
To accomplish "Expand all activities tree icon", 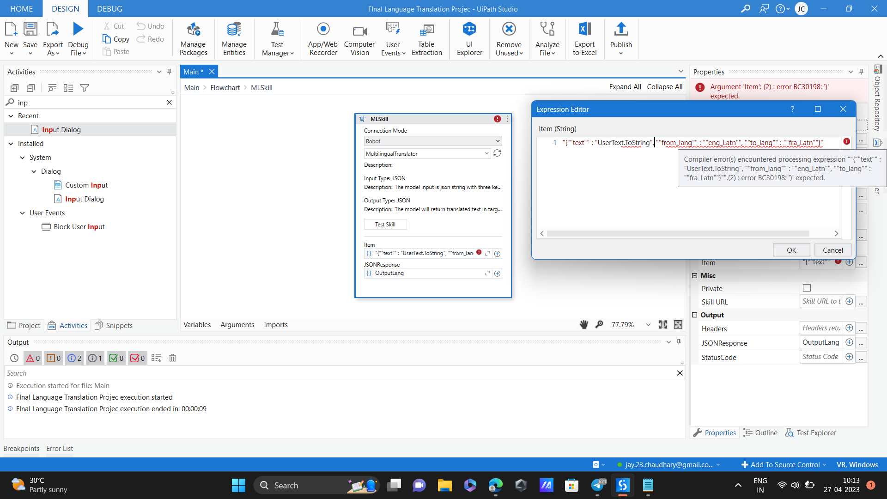I will pyautogui.click(x=14, y=88).
